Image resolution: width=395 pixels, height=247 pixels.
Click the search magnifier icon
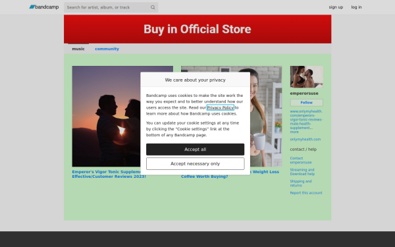pos(153,7)
